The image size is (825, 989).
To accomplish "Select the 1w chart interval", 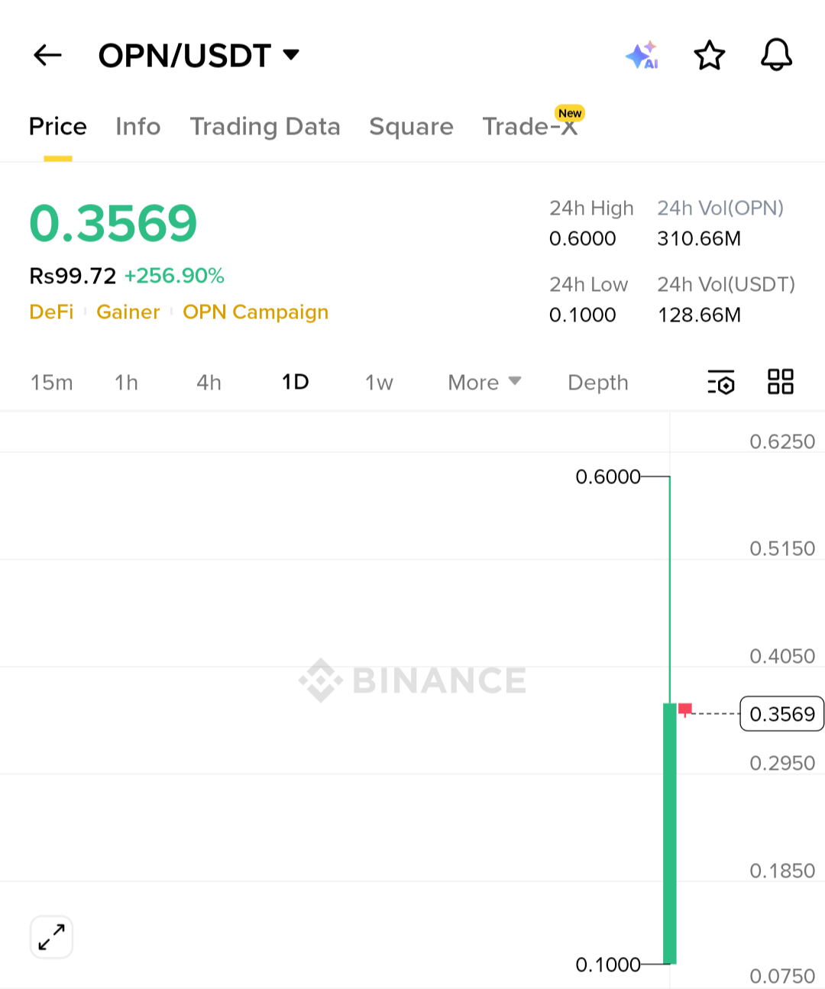I will pos(379,382).
